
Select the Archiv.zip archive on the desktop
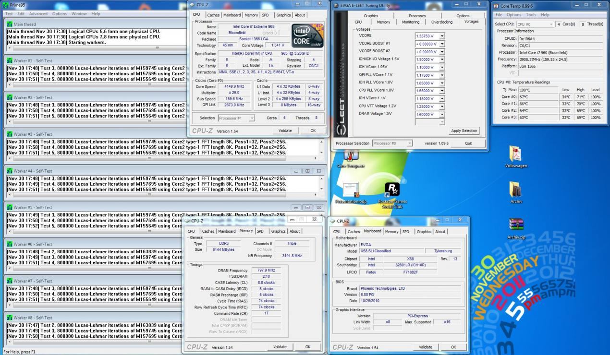click(x=516, y=225)
